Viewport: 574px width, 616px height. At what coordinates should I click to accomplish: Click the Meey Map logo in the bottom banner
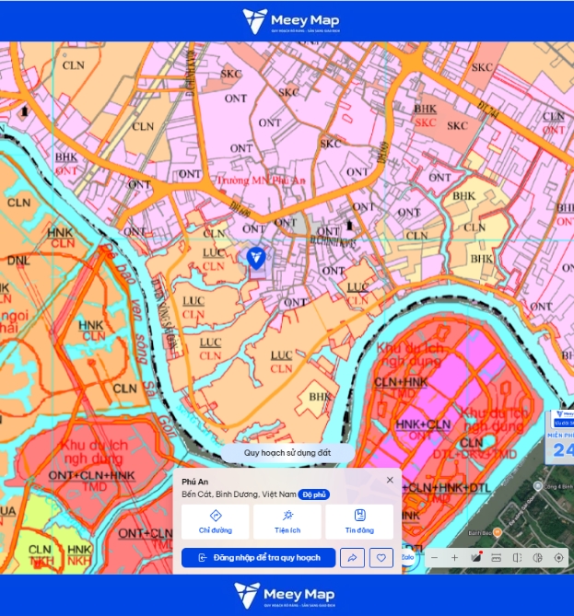coord(285,595)
